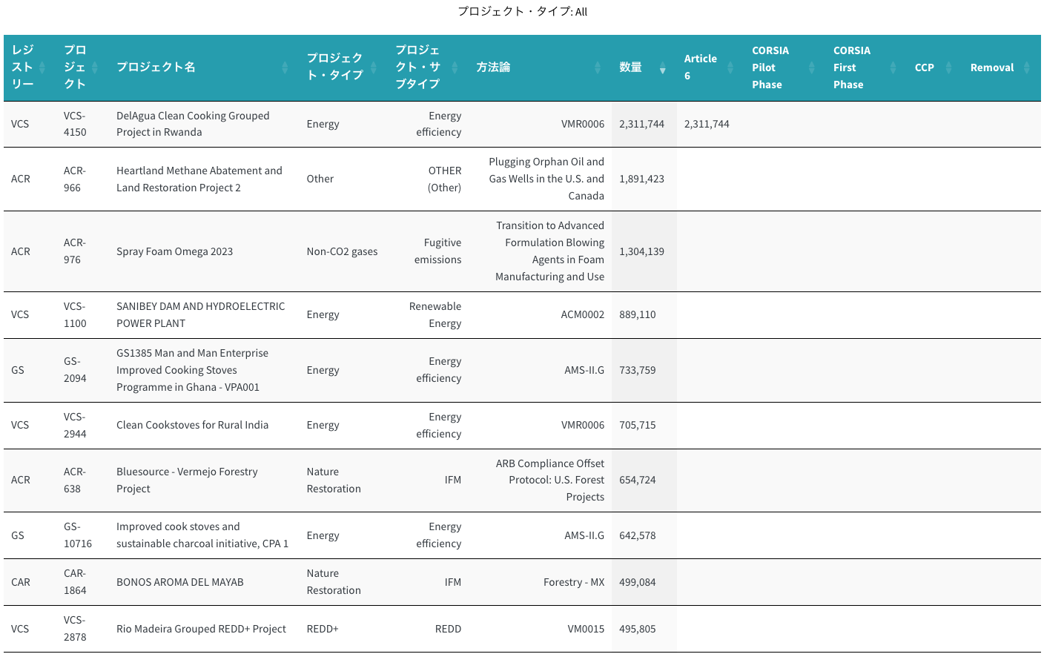This screenshot has width=1044, height=654.
Task: Click sort arrows in プロジェクト・タイプ header
Action: click(x=374, y=67)
